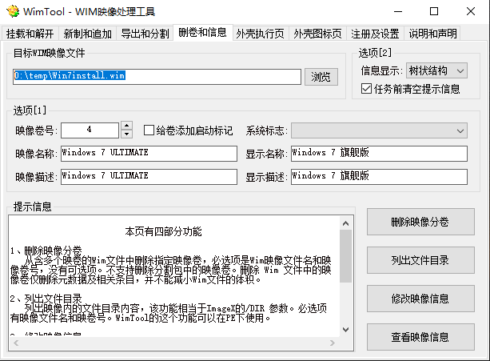Minimize the WimTool window
The image size is (490, 361).
(x=398, y=11)
